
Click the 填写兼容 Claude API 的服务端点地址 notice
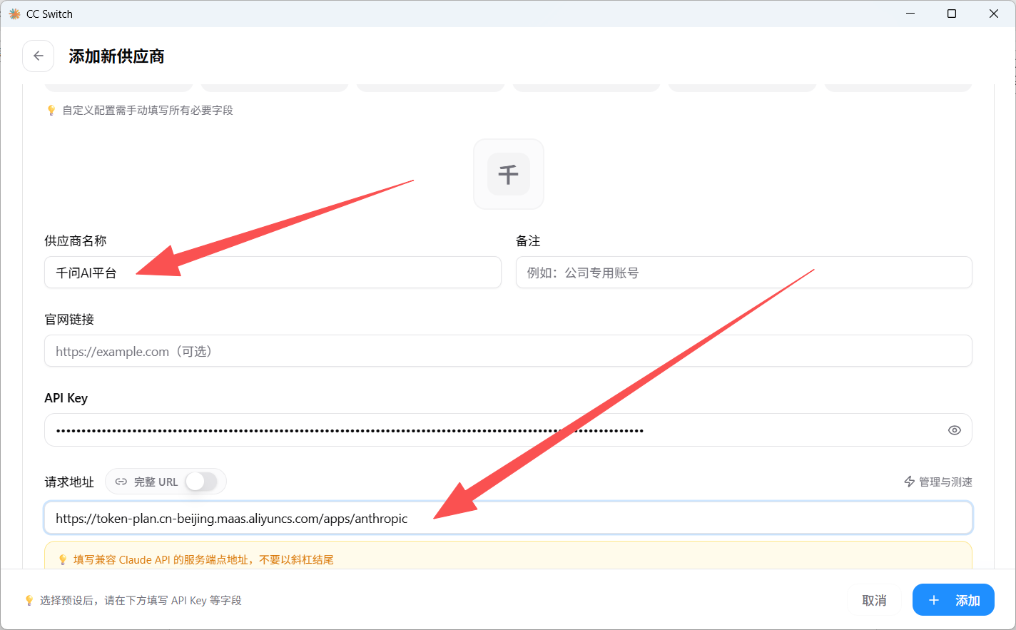coord(203,559)
